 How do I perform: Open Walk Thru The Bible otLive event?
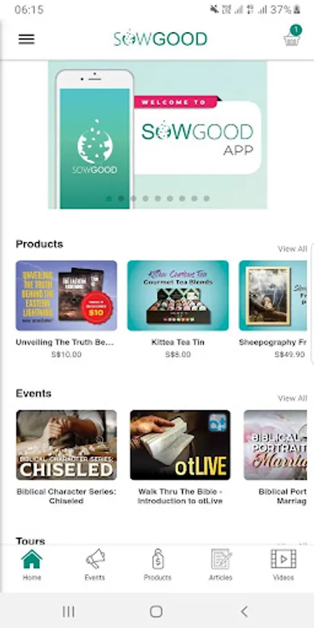180,445
